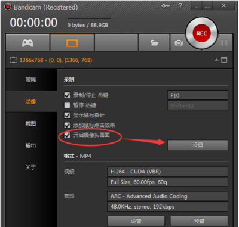Screen dimensions: 239x227
Task: Open the 常规 settings tab
Action: click(31, 80)
